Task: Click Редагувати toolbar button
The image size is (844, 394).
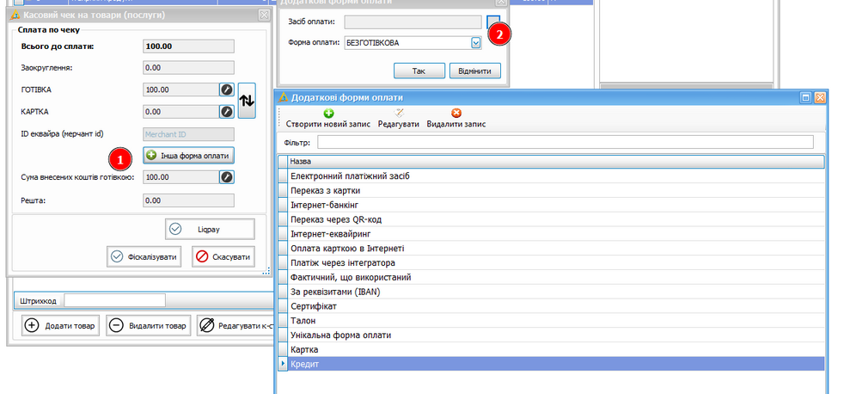Action: (x=398, y=119)
